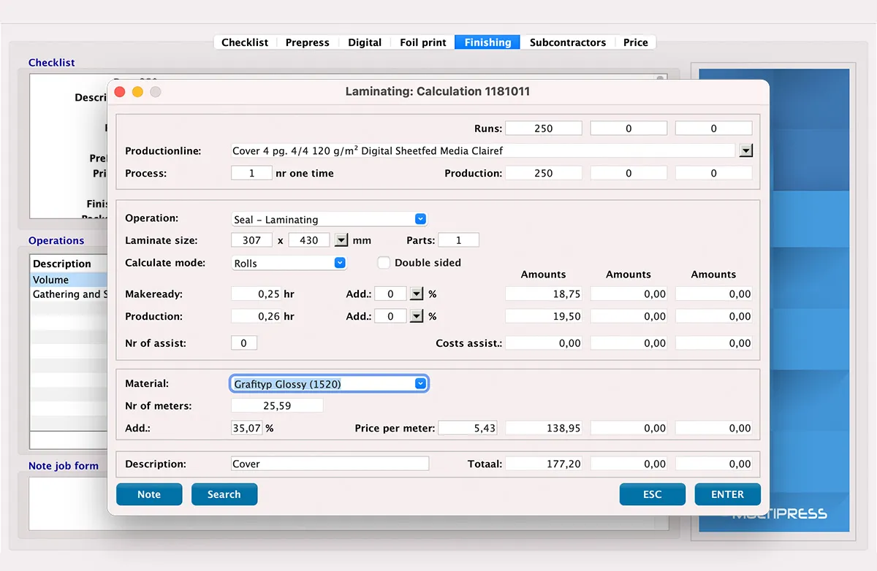This screenshot has height=571, width=877.
Task: Click the Process number field
Action: [251, 173]
